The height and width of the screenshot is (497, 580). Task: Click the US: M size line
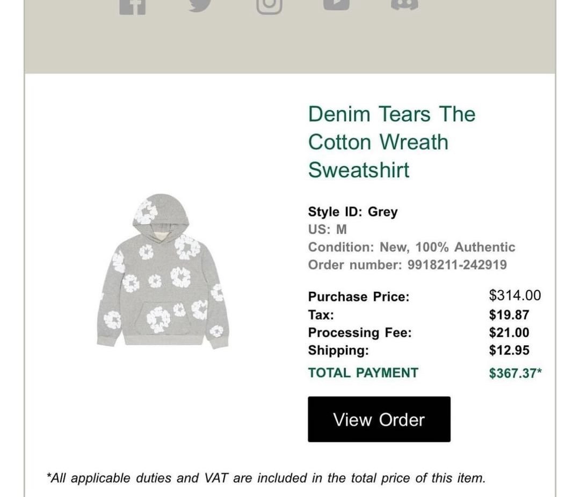click(328, 229)
